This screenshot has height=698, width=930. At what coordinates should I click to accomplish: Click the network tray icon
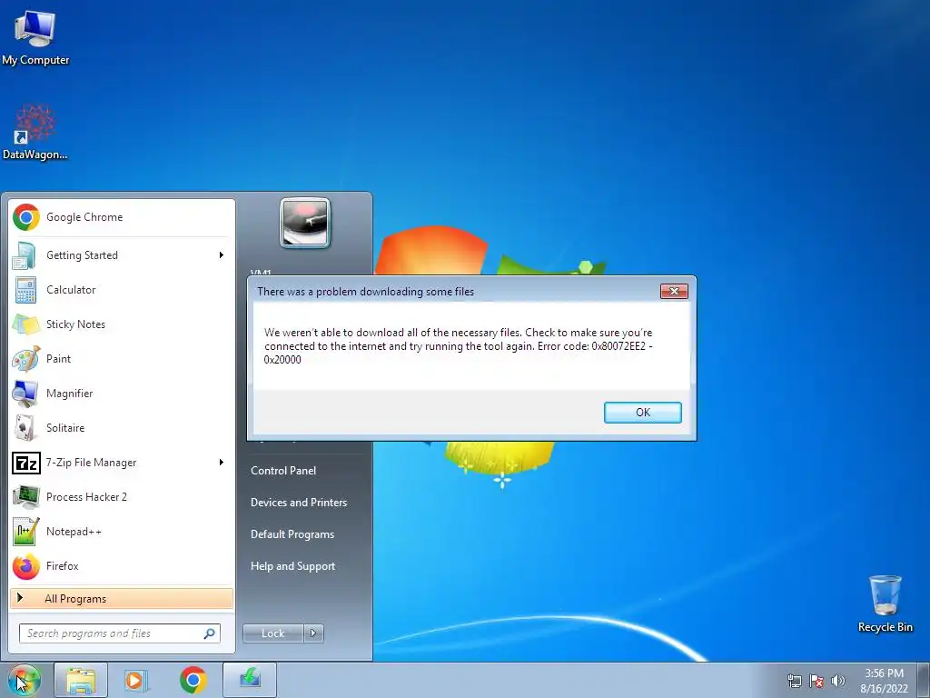click(794, 681)
